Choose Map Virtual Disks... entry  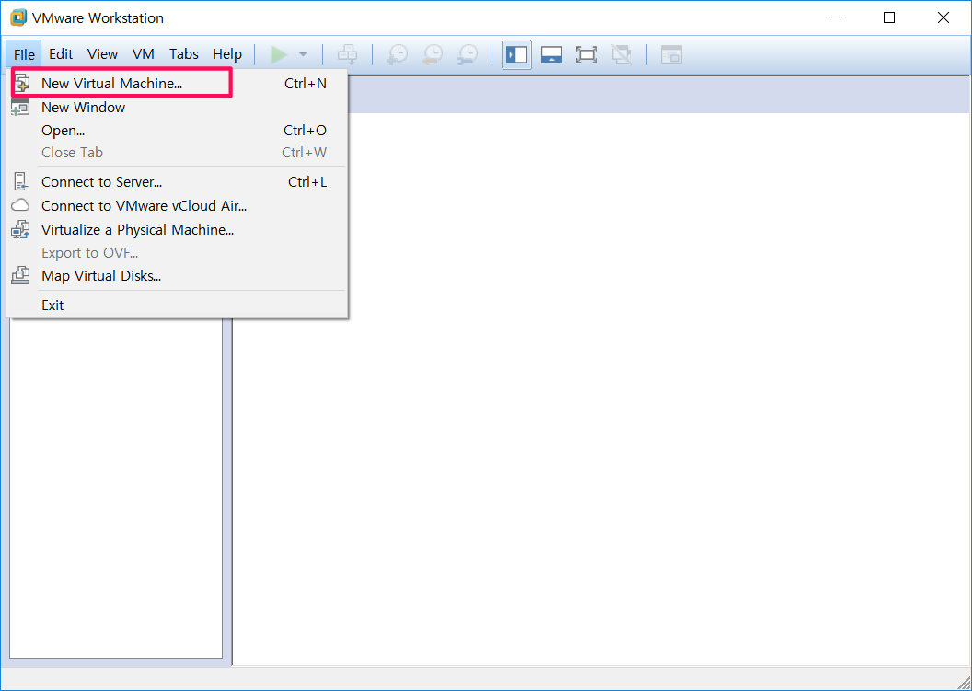pyautogui.click(x=178, y=276)
